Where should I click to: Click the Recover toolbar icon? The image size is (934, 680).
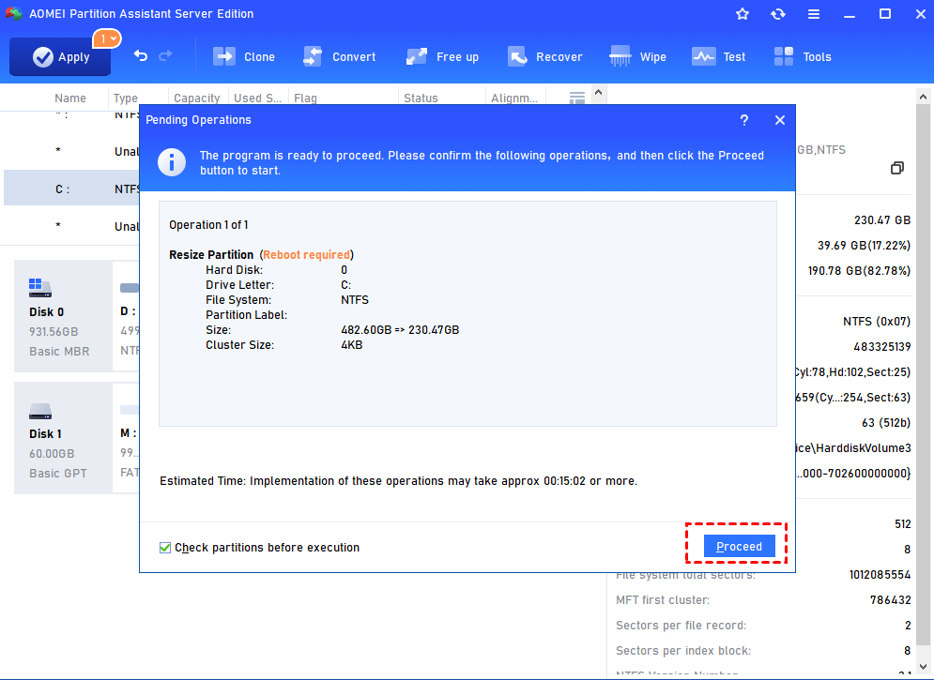(x=517, y=56)
